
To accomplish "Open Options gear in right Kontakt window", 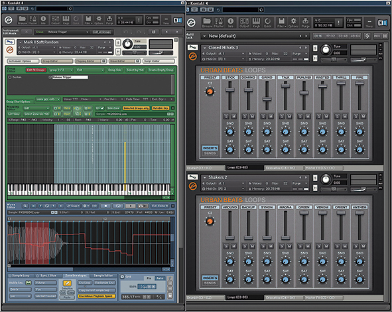I will 293,23.
